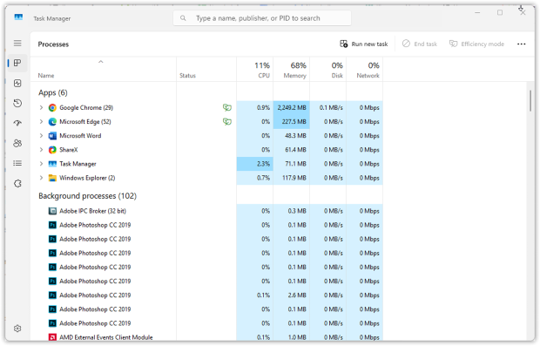Click Task Manager's 2.3% CPU cell

(x=255, y=164)
